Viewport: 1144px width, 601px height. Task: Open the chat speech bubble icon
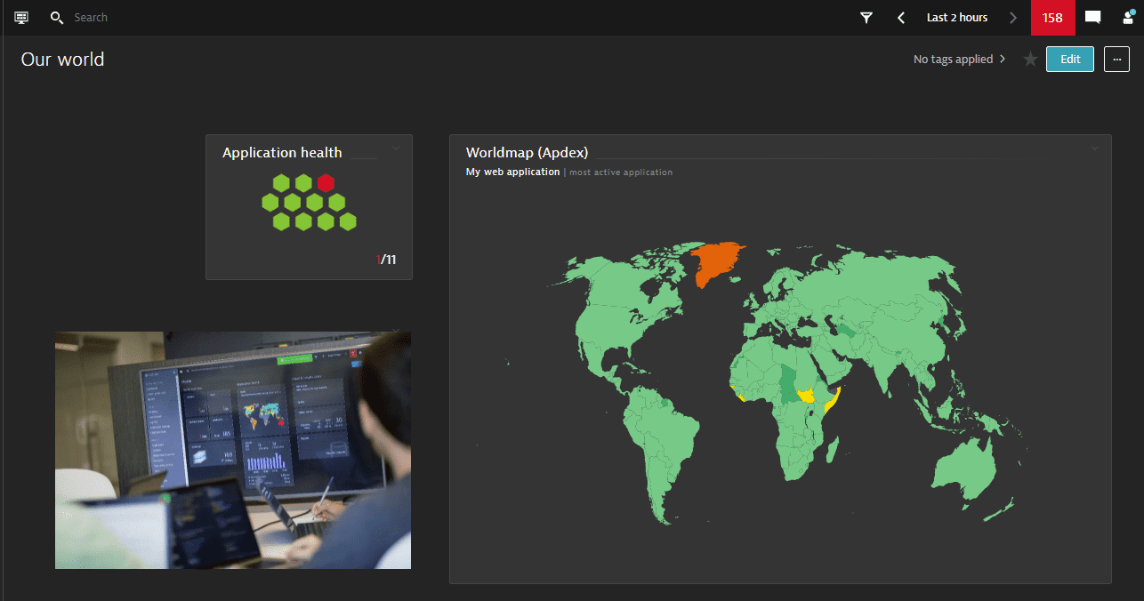point(1092,18)
